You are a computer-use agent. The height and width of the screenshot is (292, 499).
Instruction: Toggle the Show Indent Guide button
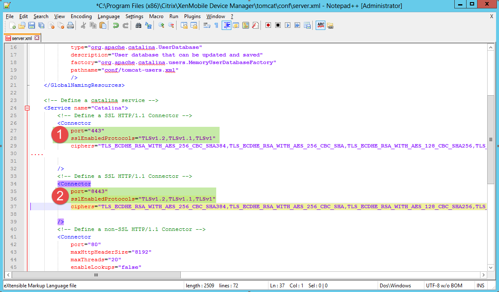click(226, 25)
